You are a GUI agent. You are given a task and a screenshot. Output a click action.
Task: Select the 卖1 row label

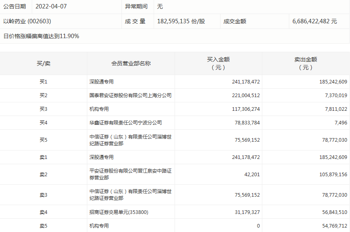(43, 157)
